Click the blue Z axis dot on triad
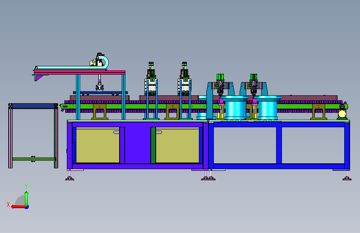 (27, 207)
